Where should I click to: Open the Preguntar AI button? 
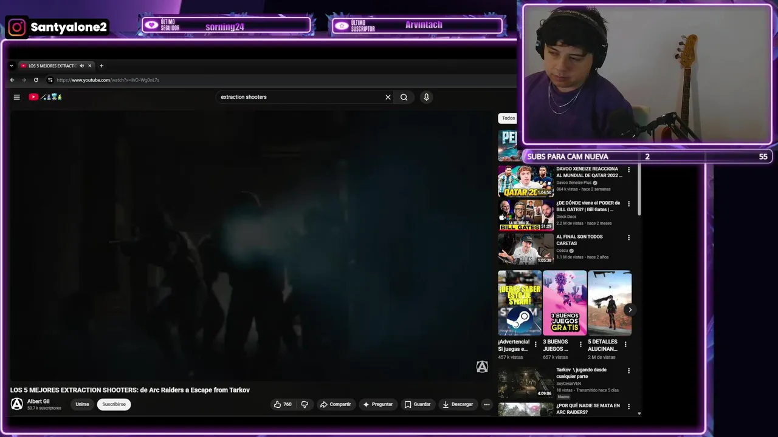[x=377, y=404]
